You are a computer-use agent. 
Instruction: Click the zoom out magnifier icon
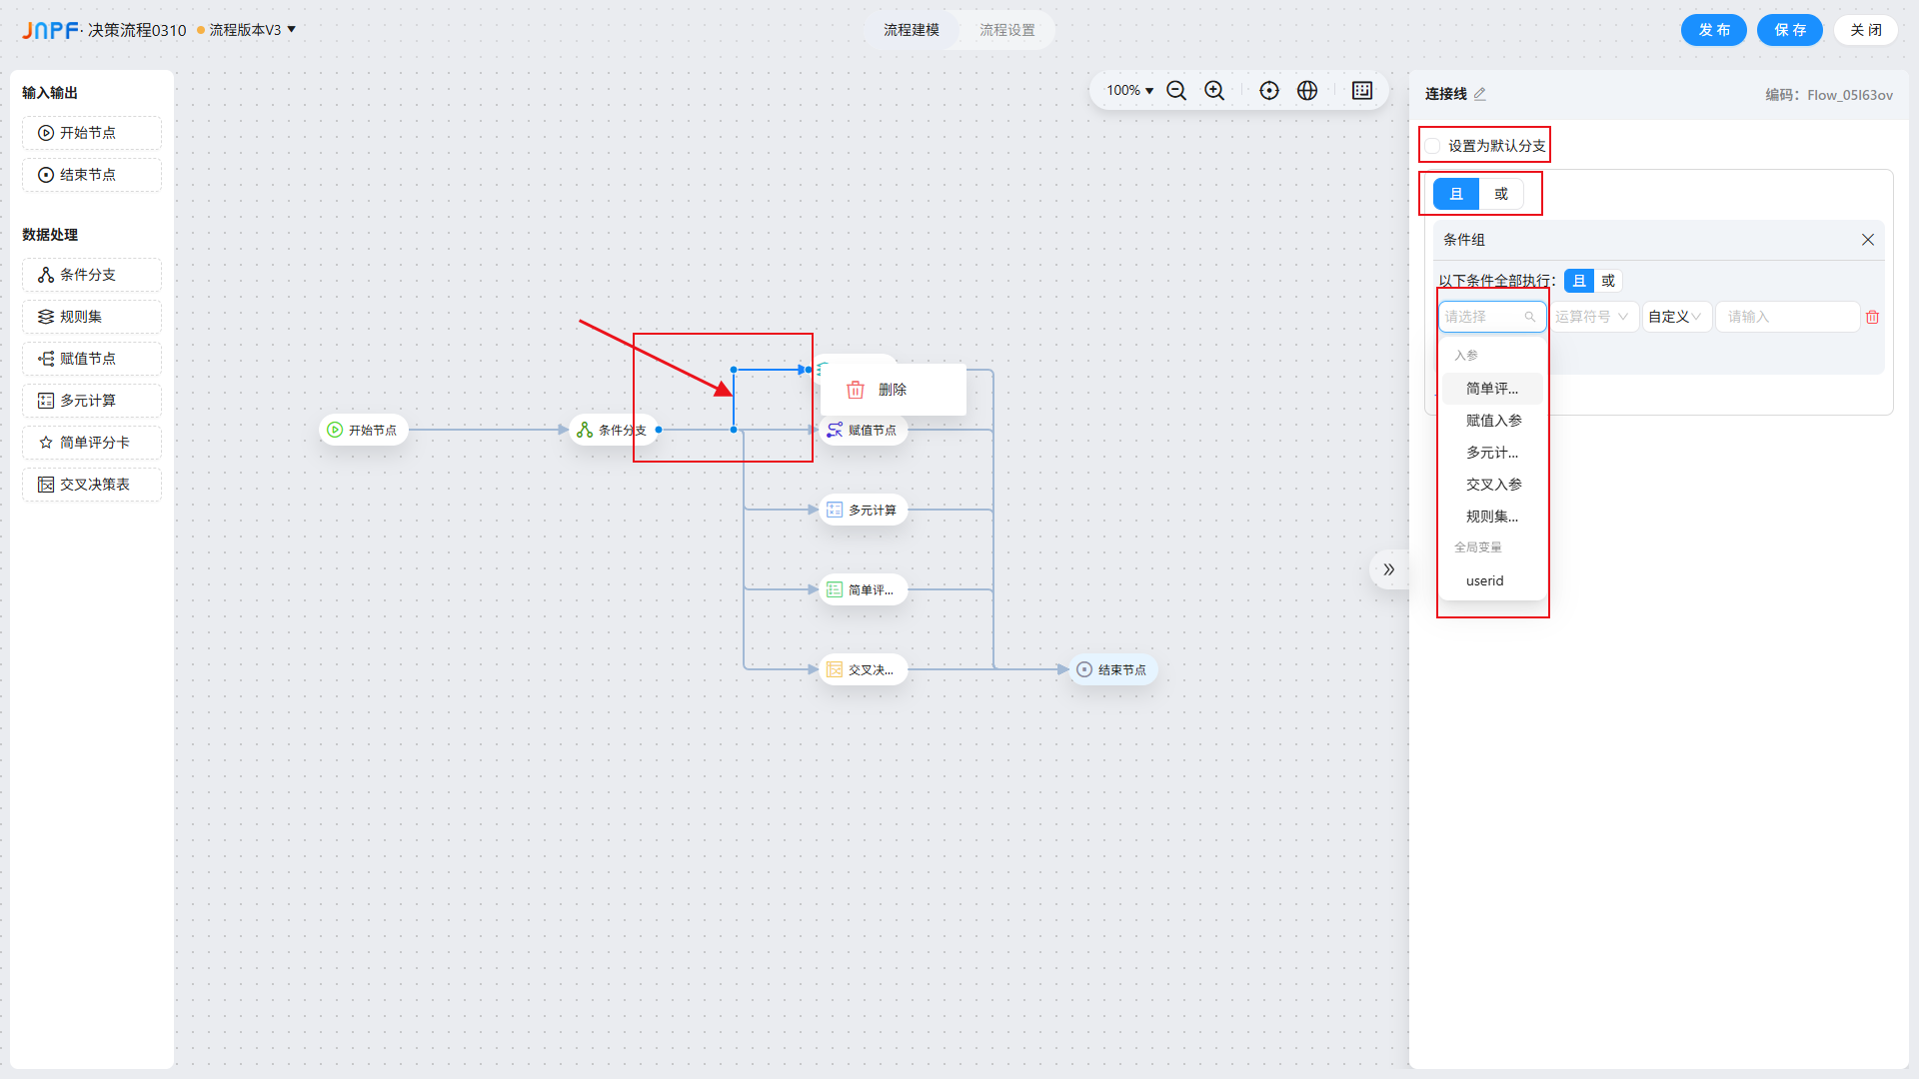tap(1176, 91)
